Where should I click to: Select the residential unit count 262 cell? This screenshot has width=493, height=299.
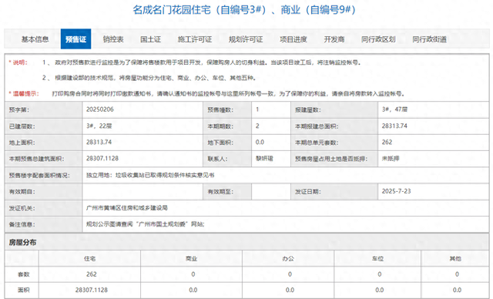coord(92,274)
